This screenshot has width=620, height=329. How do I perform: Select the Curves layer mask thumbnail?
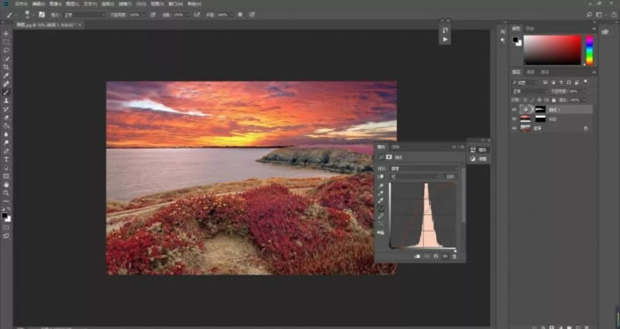pyautogui.click(x=540, y=110)
